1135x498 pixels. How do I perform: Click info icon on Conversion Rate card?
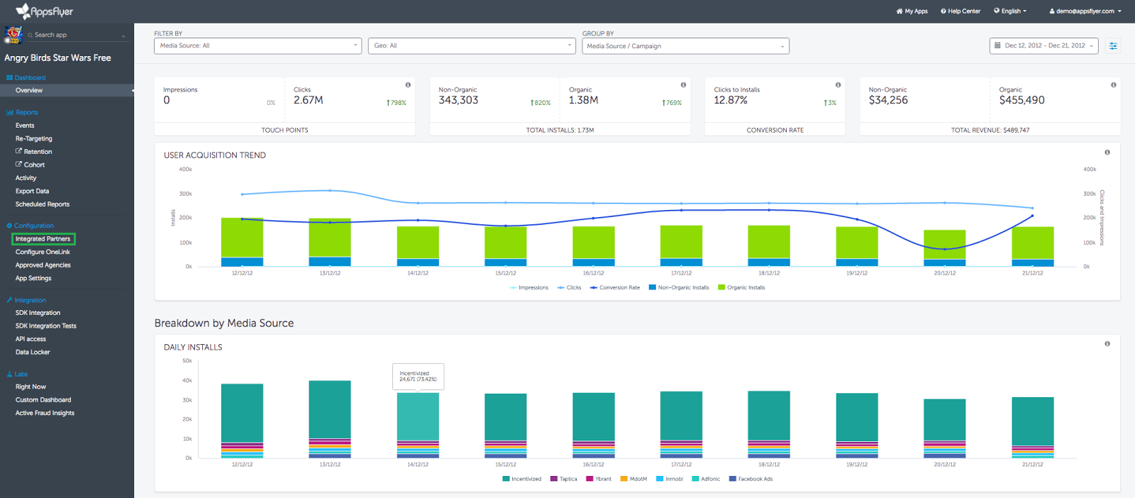(838, 85)
